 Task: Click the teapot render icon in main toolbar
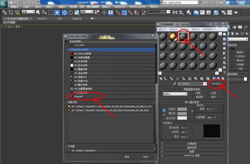236,12
